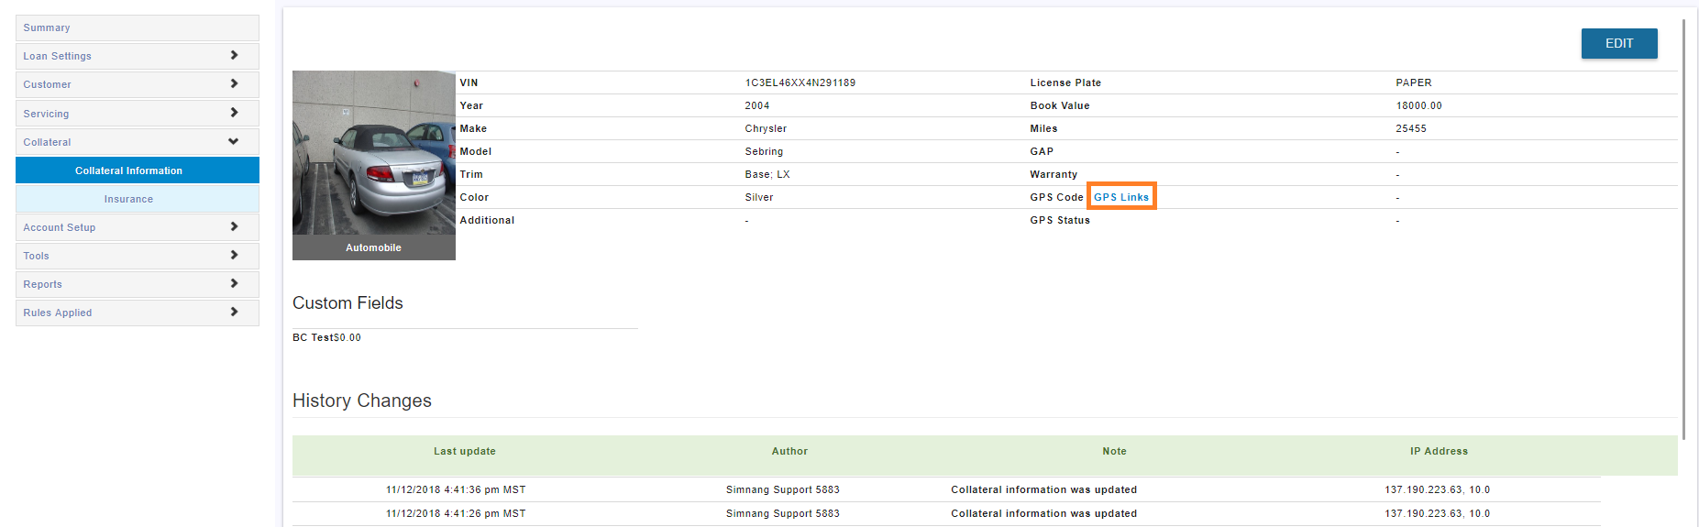Click the Additional field label

point(487,220)
